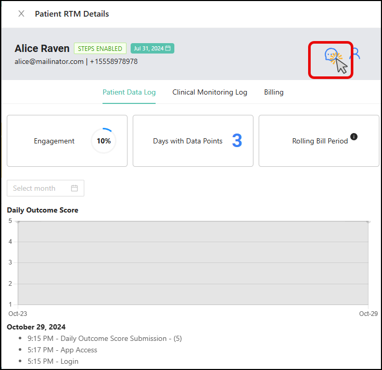Show Rolling Bill Period info tooltip icon
This screenshot has width=382, height=370.
click(354, 137)
